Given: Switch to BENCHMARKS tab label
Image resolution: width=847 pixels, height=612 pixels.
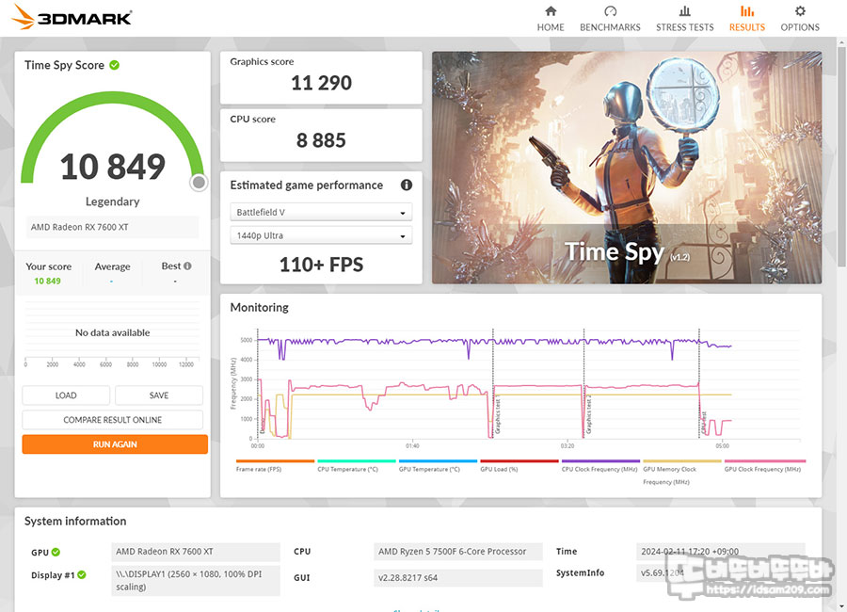Looking at the screenshot, I should tap(610, 27).
